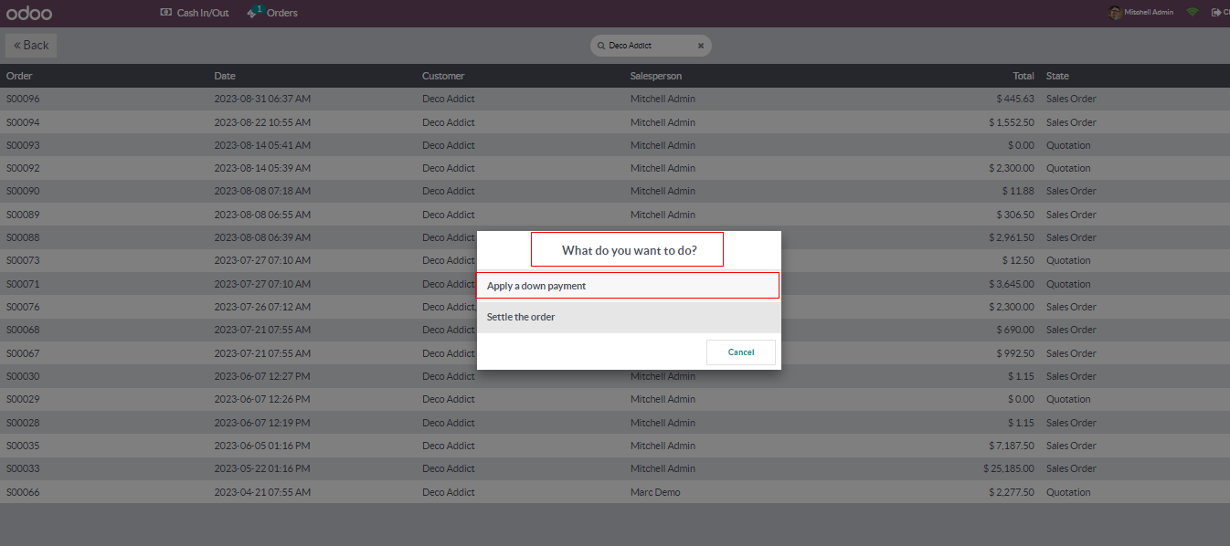Click the Date column header
Viewport: 1230px width, 546px height.
tap(225, 76)
